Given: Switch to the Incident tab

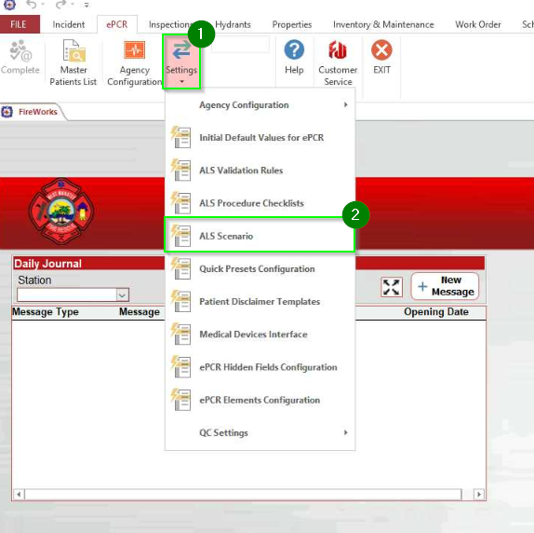Looking at the screenshot, I should pyautogui.click(x=69, y=24).
